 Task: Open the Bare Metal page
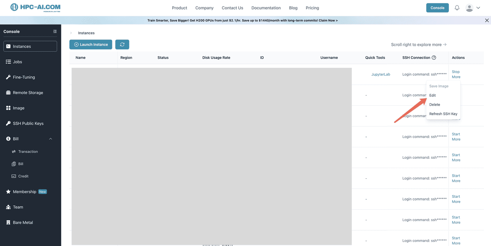23,222
